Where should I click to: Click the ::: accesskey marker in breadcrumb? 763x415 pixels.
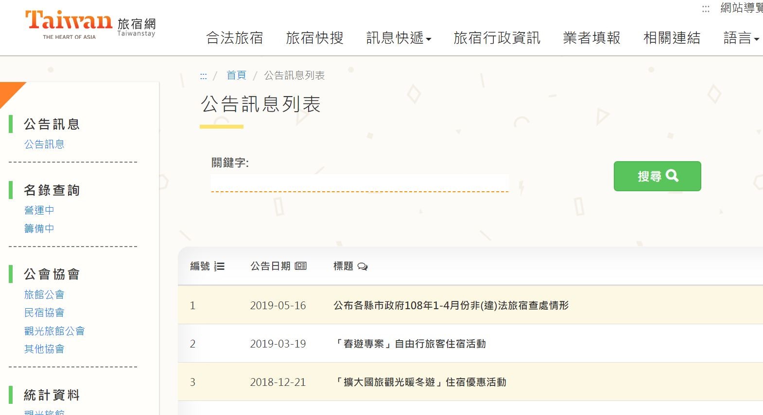(203, 76)
